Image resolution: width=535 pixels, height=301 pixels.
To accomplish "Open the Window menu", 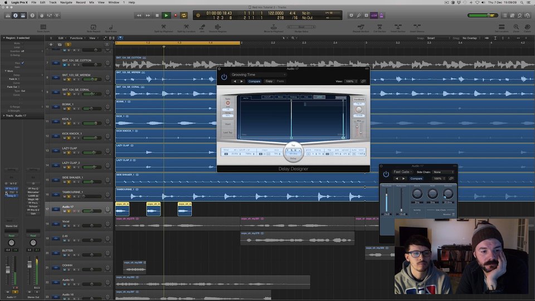I will (114, 2).
